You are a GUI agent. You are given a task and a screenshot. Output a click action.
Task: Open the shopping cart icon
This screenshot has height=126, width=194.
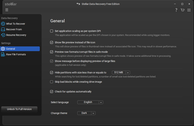[x=182, y=10]
